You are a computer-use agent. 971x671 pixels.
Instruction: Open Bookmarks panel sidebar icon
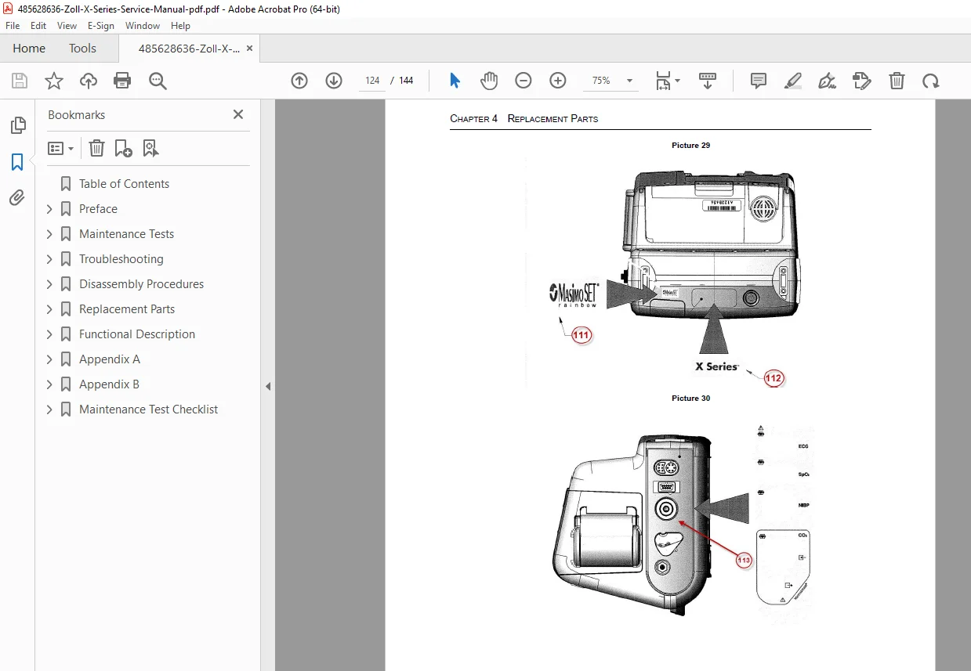tap(17, 162)
